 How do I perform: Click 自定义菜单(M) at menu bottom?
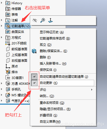tap(50, 121)
